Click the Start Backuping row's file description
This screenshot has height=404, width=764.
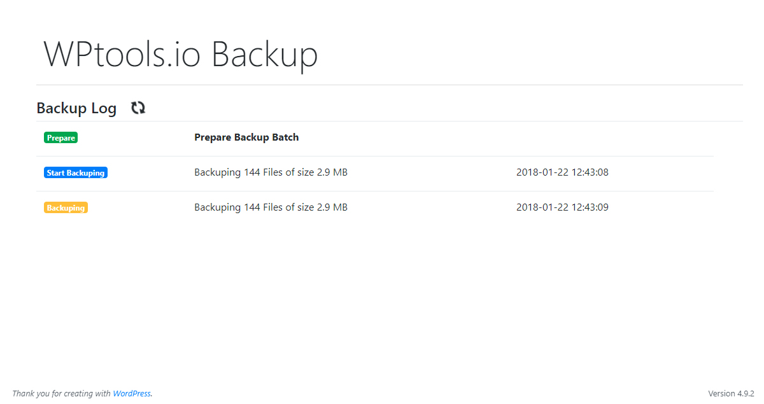271,172
